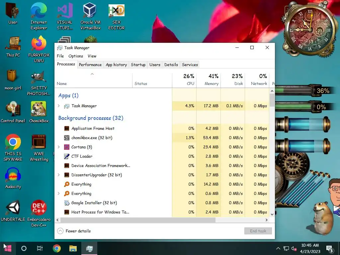Click the taskbar clock showing 10:45 AM
Screen dimensions: 340x255
point(310,248)
